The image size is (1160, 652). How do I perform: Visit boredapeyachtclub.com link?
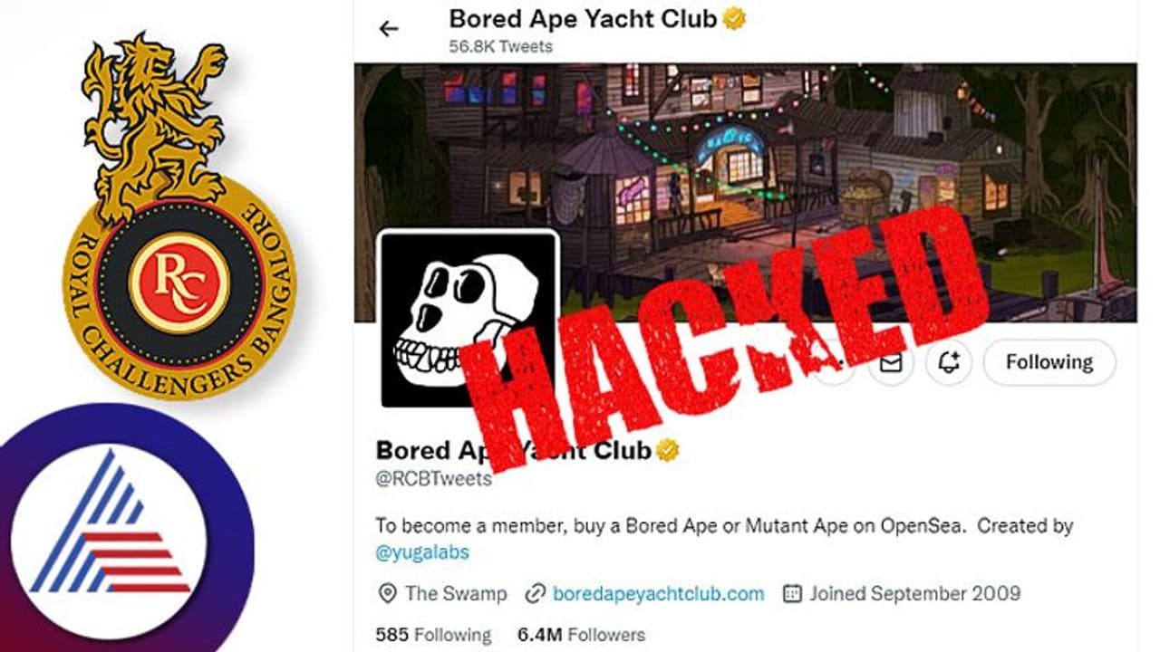click(x=658, y=594)
